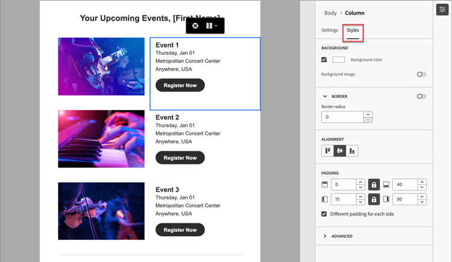The height and width of the screenshot is (262, 452).
Task: Select top vertical alignment icon
Action: (328, 151)
